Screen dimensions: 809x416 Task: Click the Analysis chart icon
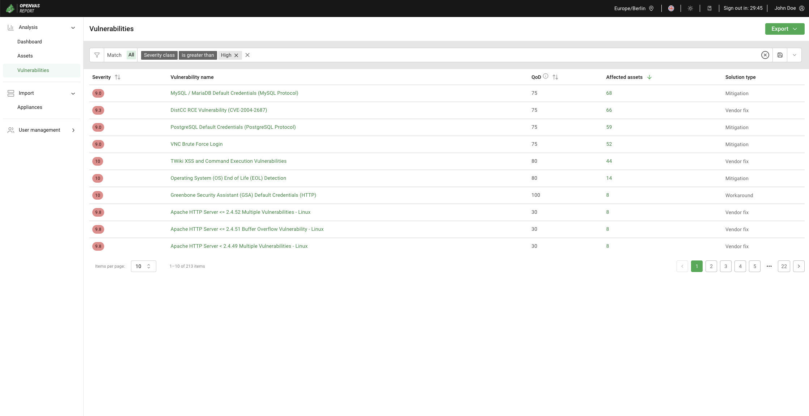click(x=11, y=27)
